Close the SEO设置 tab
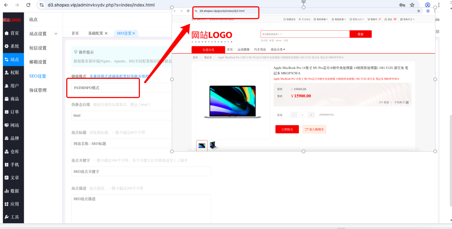Viewport: 452px width, 229px height. [x=134, y=33]
